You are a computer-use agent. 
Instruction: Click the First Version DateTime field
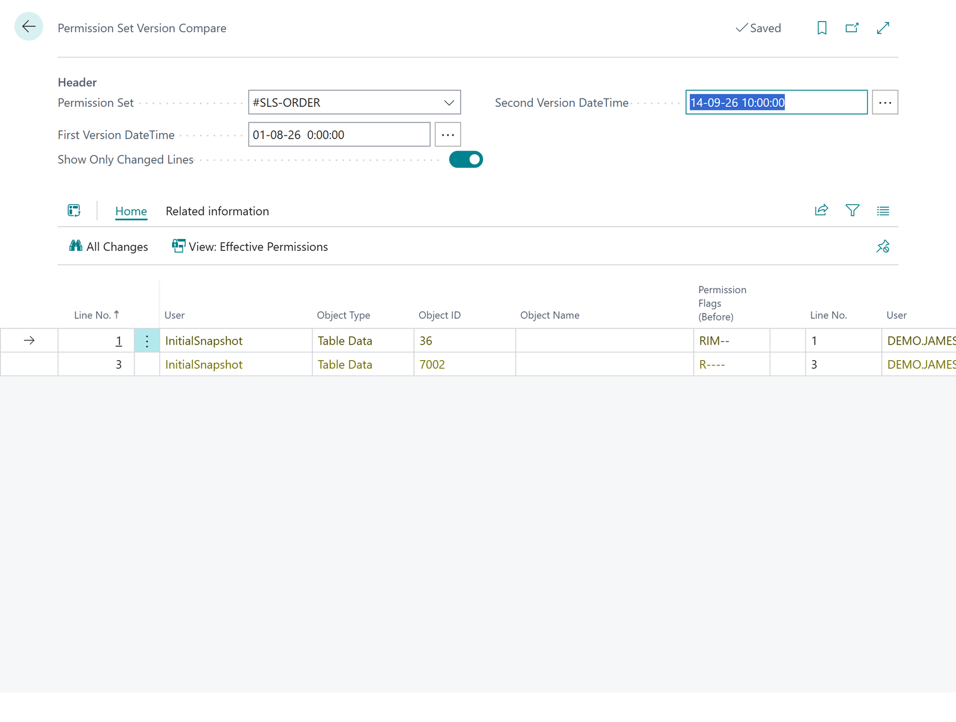point(339,134)
